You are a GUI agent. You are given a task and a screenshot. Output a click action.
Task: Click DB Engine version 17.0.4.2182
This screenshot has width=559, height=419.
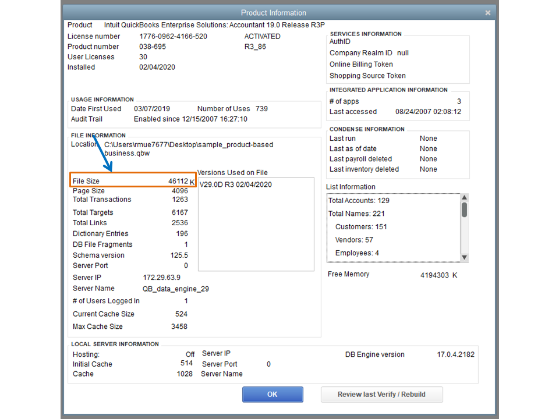pos(455,354)
